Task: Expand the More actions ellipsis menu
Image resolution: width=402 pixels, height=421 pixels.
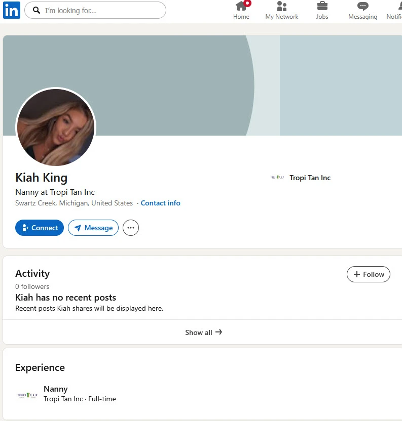Action: (x=131, y=228)
